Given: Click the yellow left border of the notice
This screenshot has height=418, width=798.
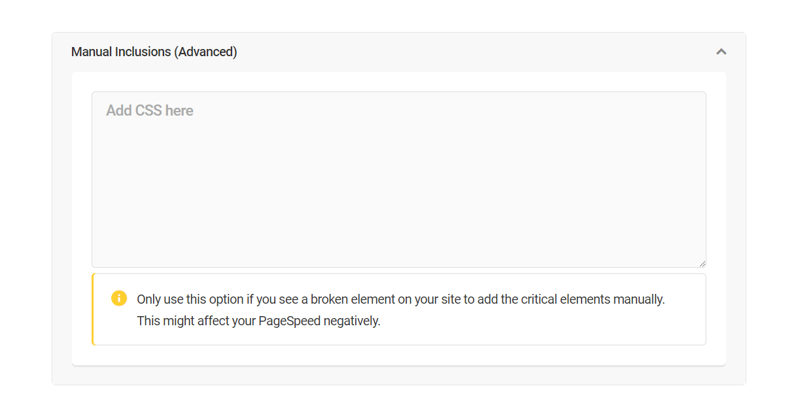Looking at the screenshot, I should pos(93,309).
